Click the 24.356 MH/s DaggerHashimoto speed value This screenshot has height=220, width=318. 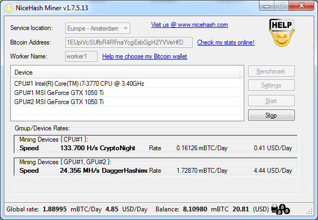104,171
